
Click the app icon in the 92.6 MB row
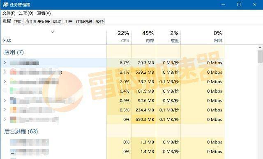[x=13, y=100]
